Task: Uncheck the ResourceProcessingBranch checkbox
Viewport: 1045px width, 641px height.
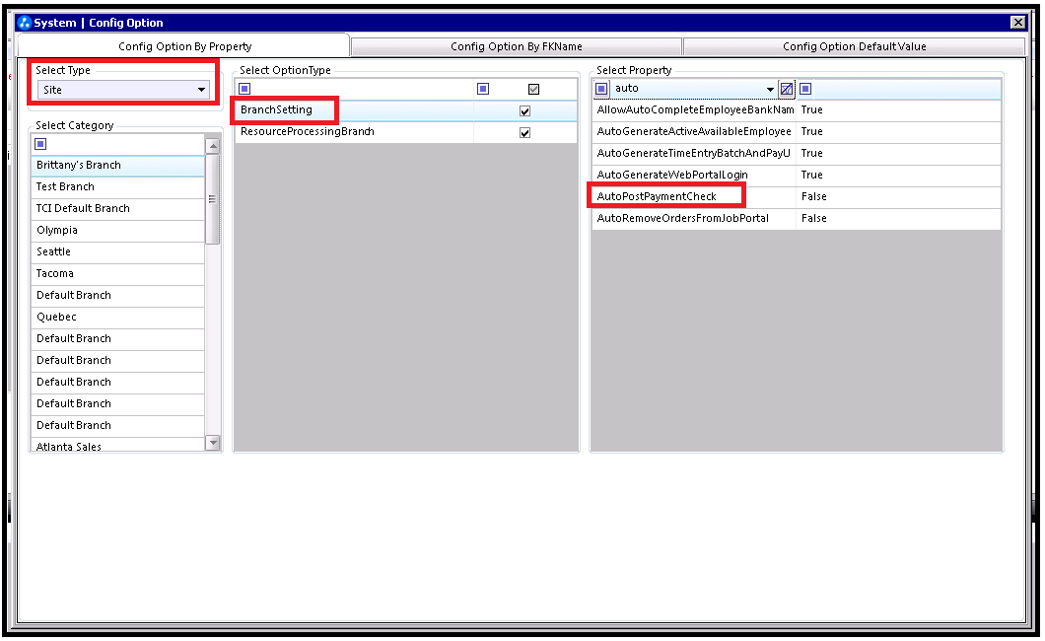Action: point(524,133)
